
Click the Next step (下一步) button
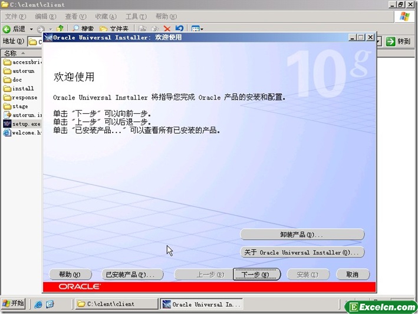point(256,275)
